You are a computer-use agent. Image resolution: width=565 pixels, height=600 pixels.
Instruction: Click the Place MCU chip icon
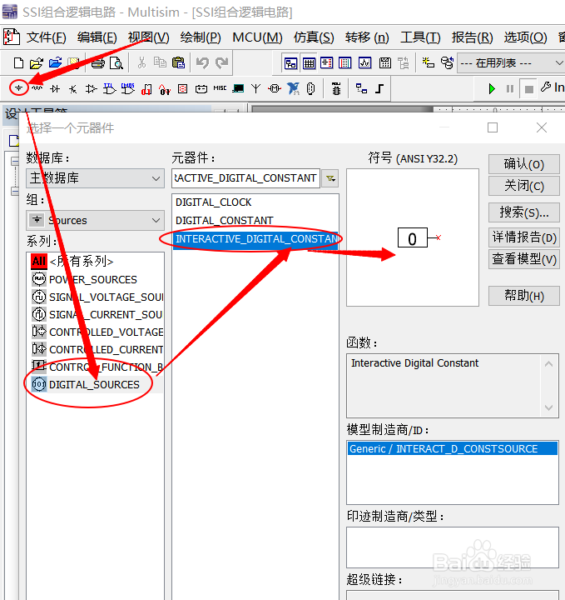pos(336,89)
